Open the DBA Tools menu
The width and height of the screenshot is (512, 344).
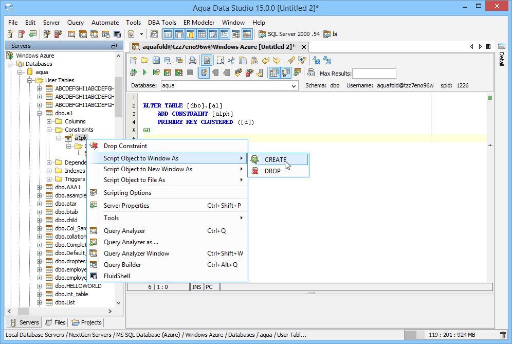[162, 23]
